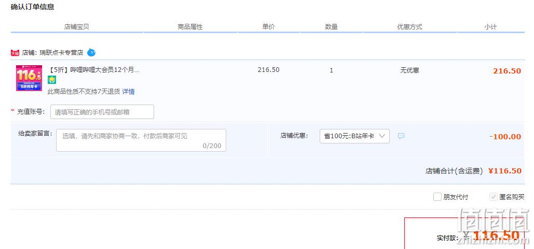Open the product title 哔哩哔哩大会员12个月
This screenshot has width=534, height=249.
point(94,70)
